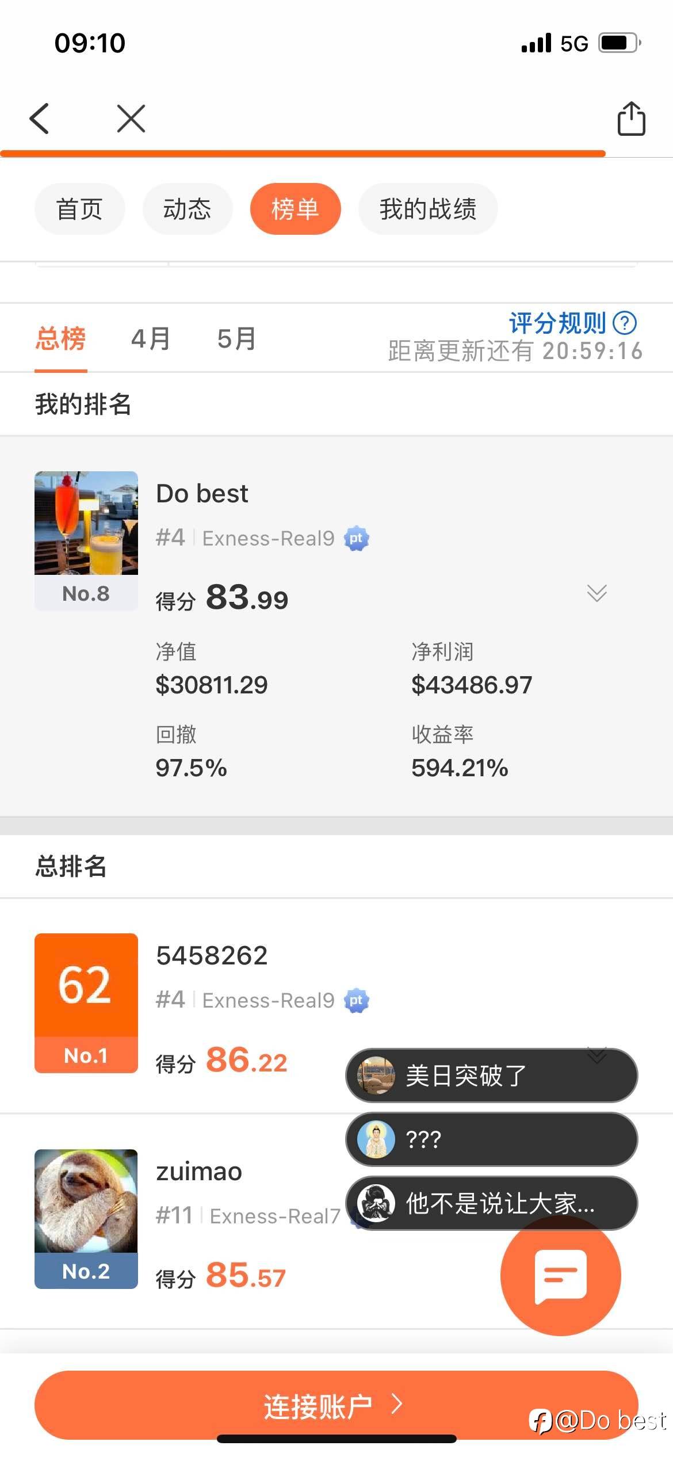Tap the pt badge under 5458262
This screenshot has height=1457, width=673.
tap(356, 1001)
